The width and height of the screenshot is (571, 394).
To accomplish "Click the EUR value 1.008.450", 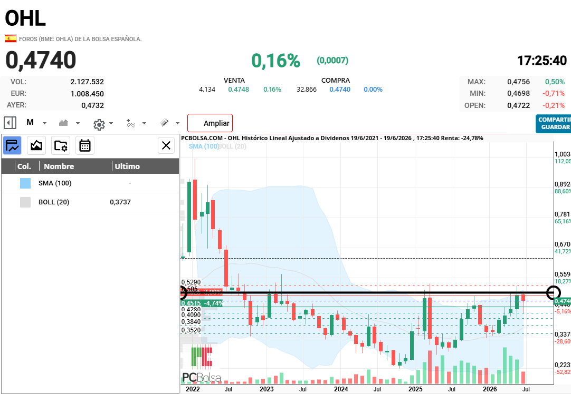I will 87,94.
